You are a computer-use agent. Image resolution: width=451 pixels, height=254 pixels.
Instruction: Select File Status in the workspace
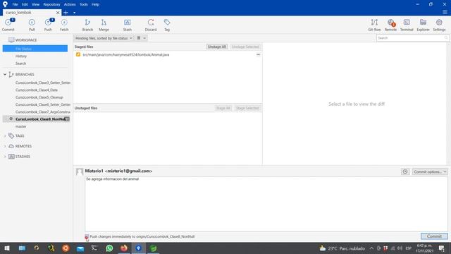[35, 49]
